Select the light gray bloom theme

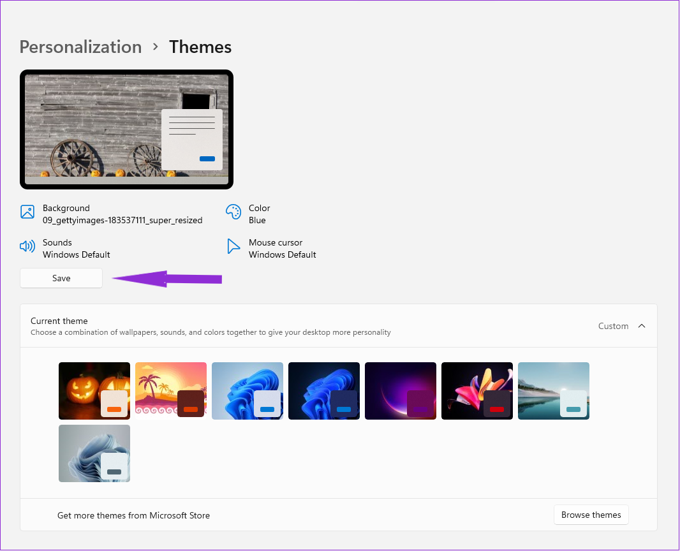[94, 453]
